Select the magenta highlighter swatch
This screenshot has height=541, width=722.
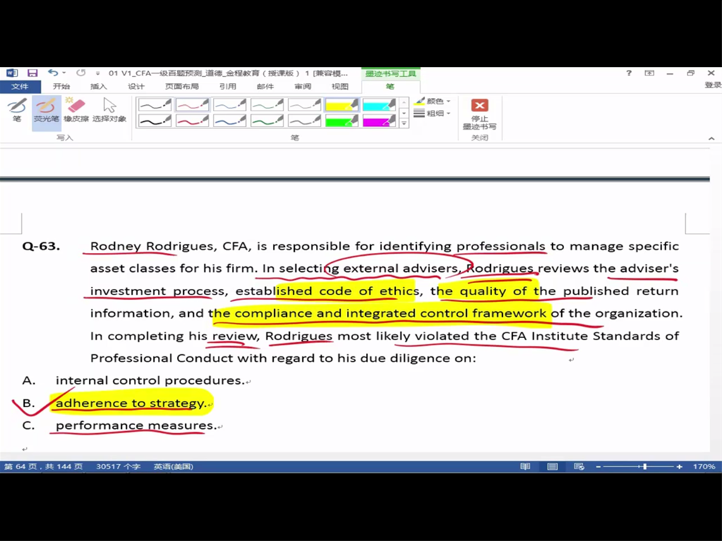tap(379, 121)
